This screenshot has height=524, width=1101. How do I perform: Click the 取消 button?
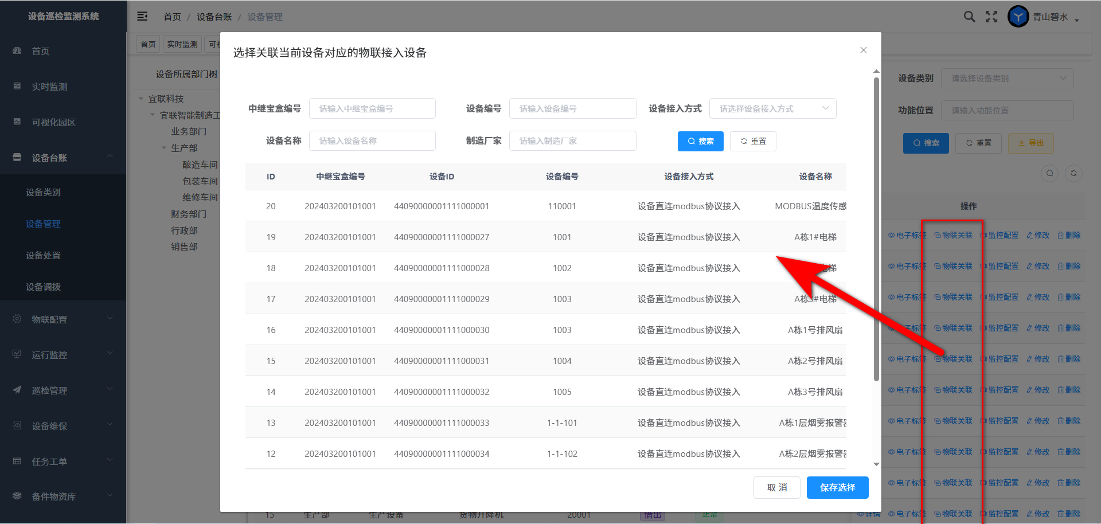point(776,487)
